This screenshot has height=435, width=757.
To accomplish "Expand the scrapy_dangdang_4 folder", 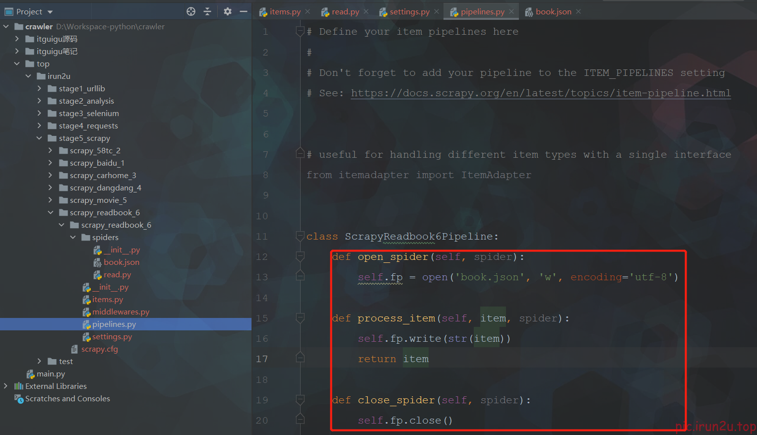I will tap(50, 187).
